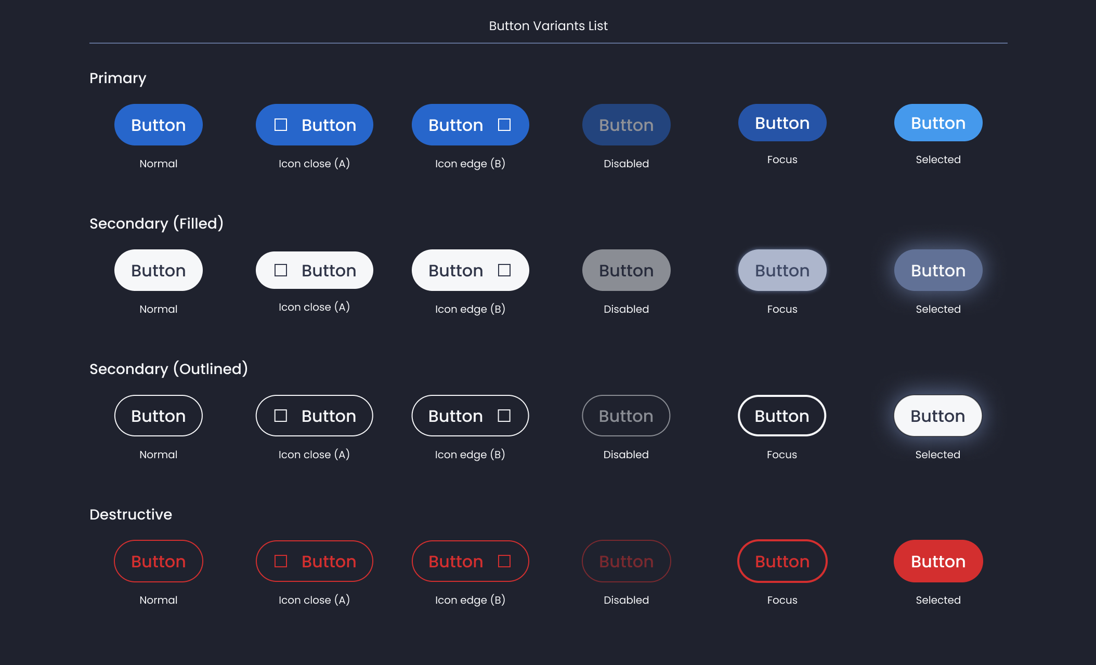Click the Secondary Filled Selected button
The width and height of the screenshot is (1096, 665).
[x=937, y=270]
